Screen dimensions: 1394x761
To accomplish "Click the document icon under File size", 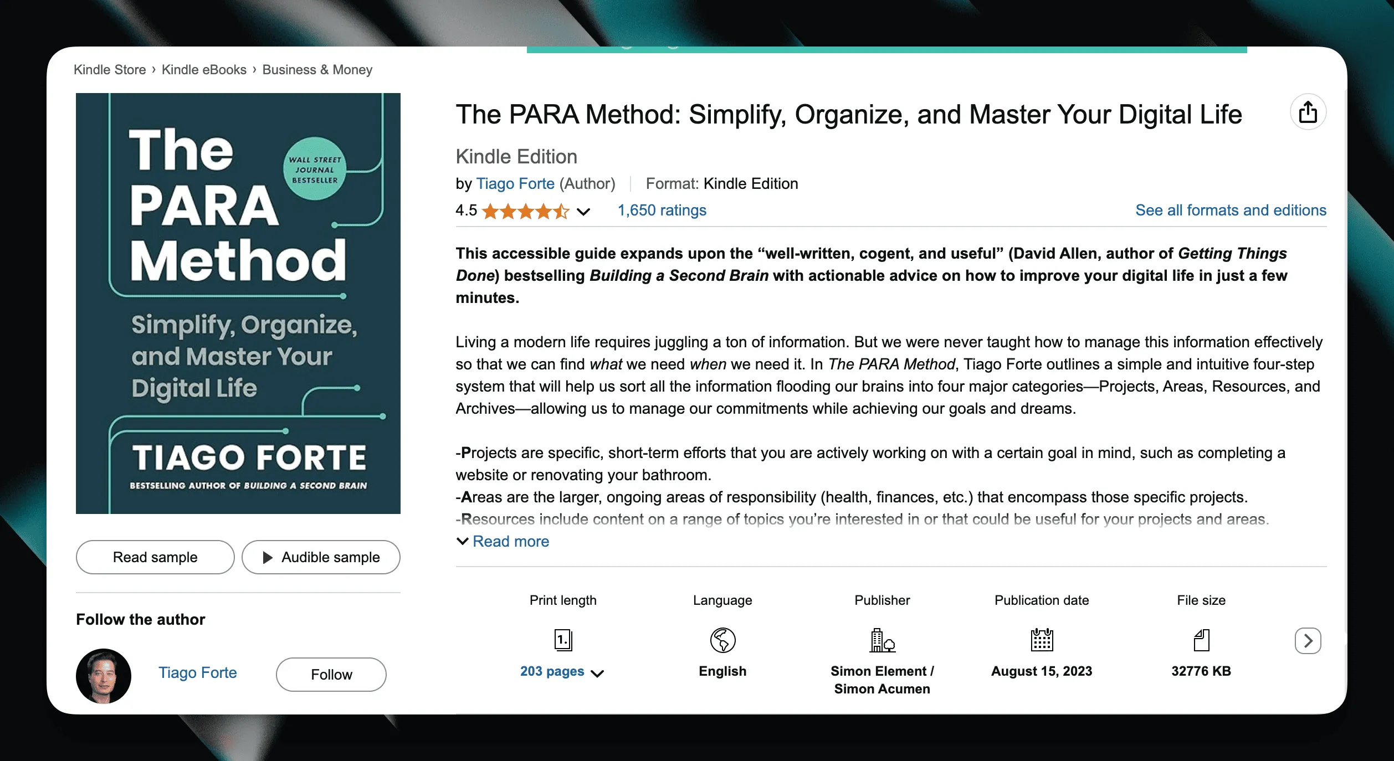I will tap(1201, 641).
